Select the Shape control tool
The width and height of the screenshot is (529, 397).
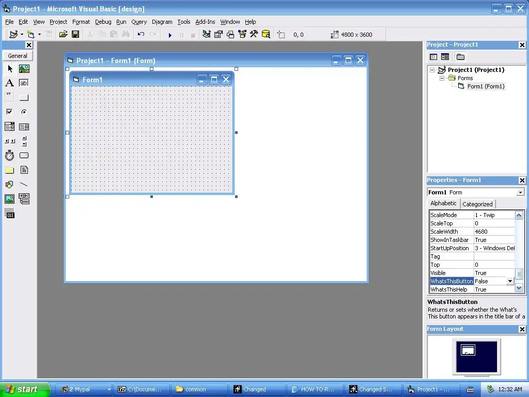10,185
